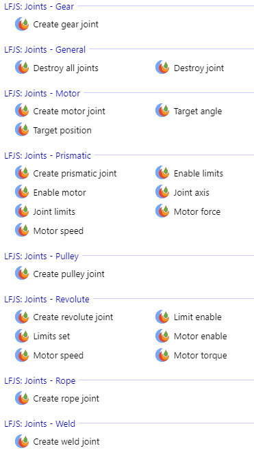Image resolution: width=254 pixels, height=459 pixels.
Task: Click the icon beside Create gear joint
Action: [x=22, y=24]
